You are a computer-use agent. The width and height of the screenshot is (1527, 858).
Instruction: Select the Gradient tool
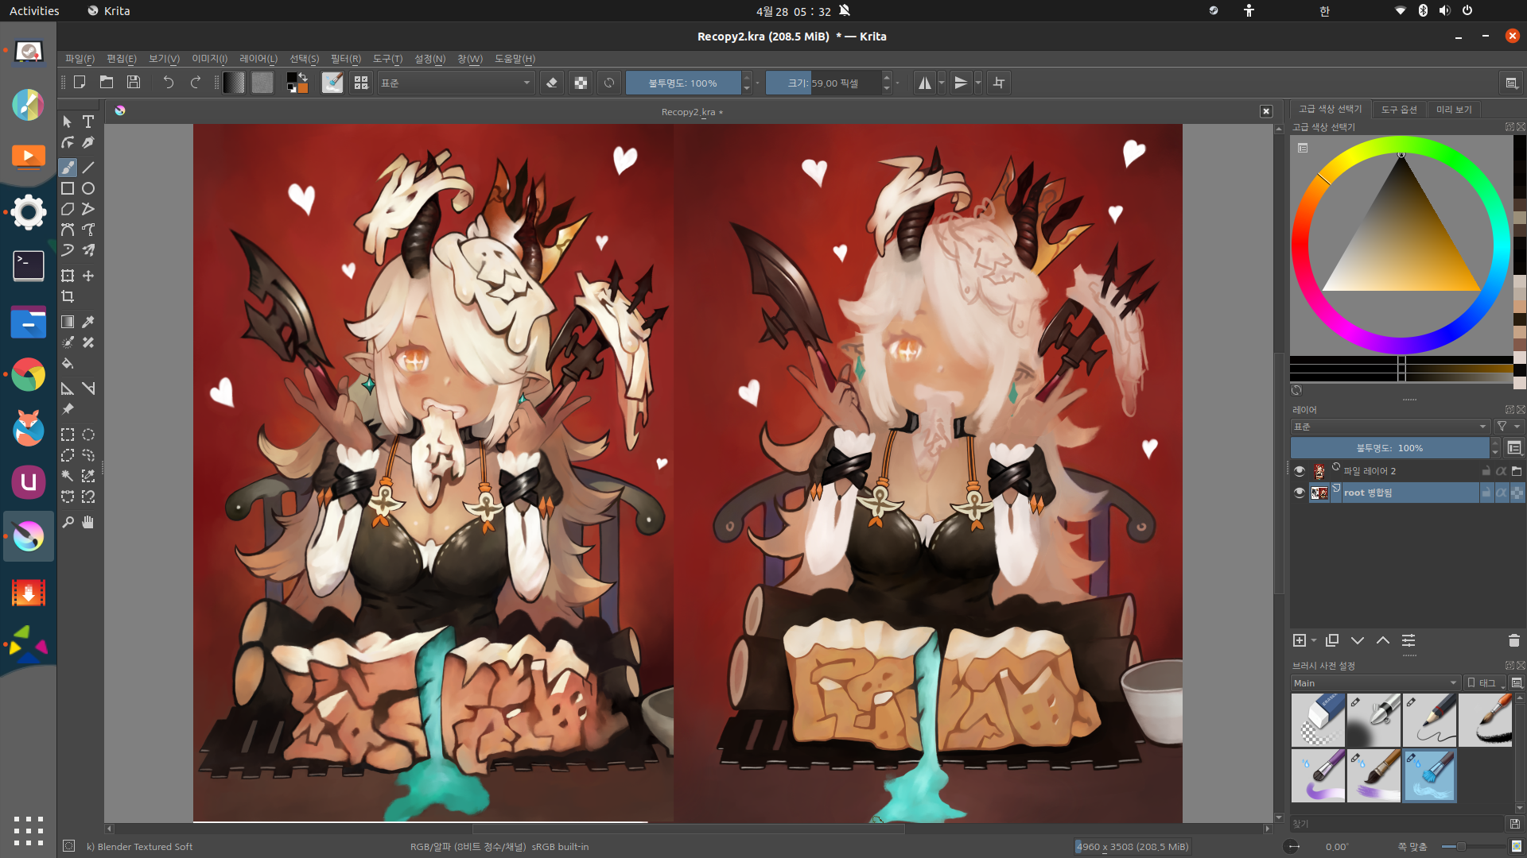pos(68,322)
